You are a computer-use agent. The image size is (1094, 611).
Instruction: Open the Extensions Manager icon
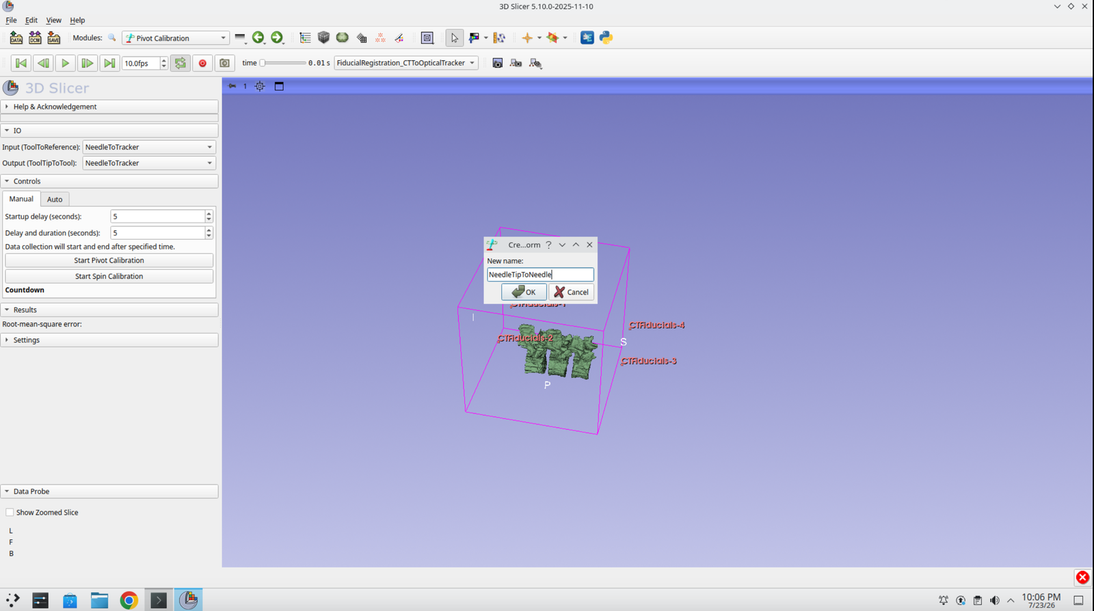coord(587,38)
